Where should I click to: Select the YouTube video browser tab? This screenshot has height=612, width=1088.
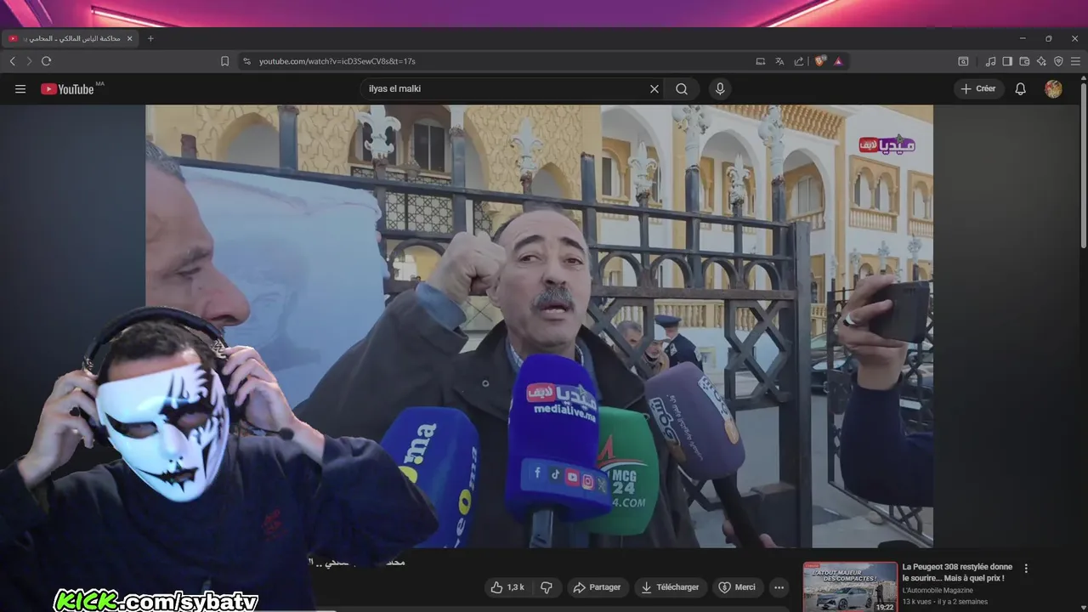click(70, 38)
